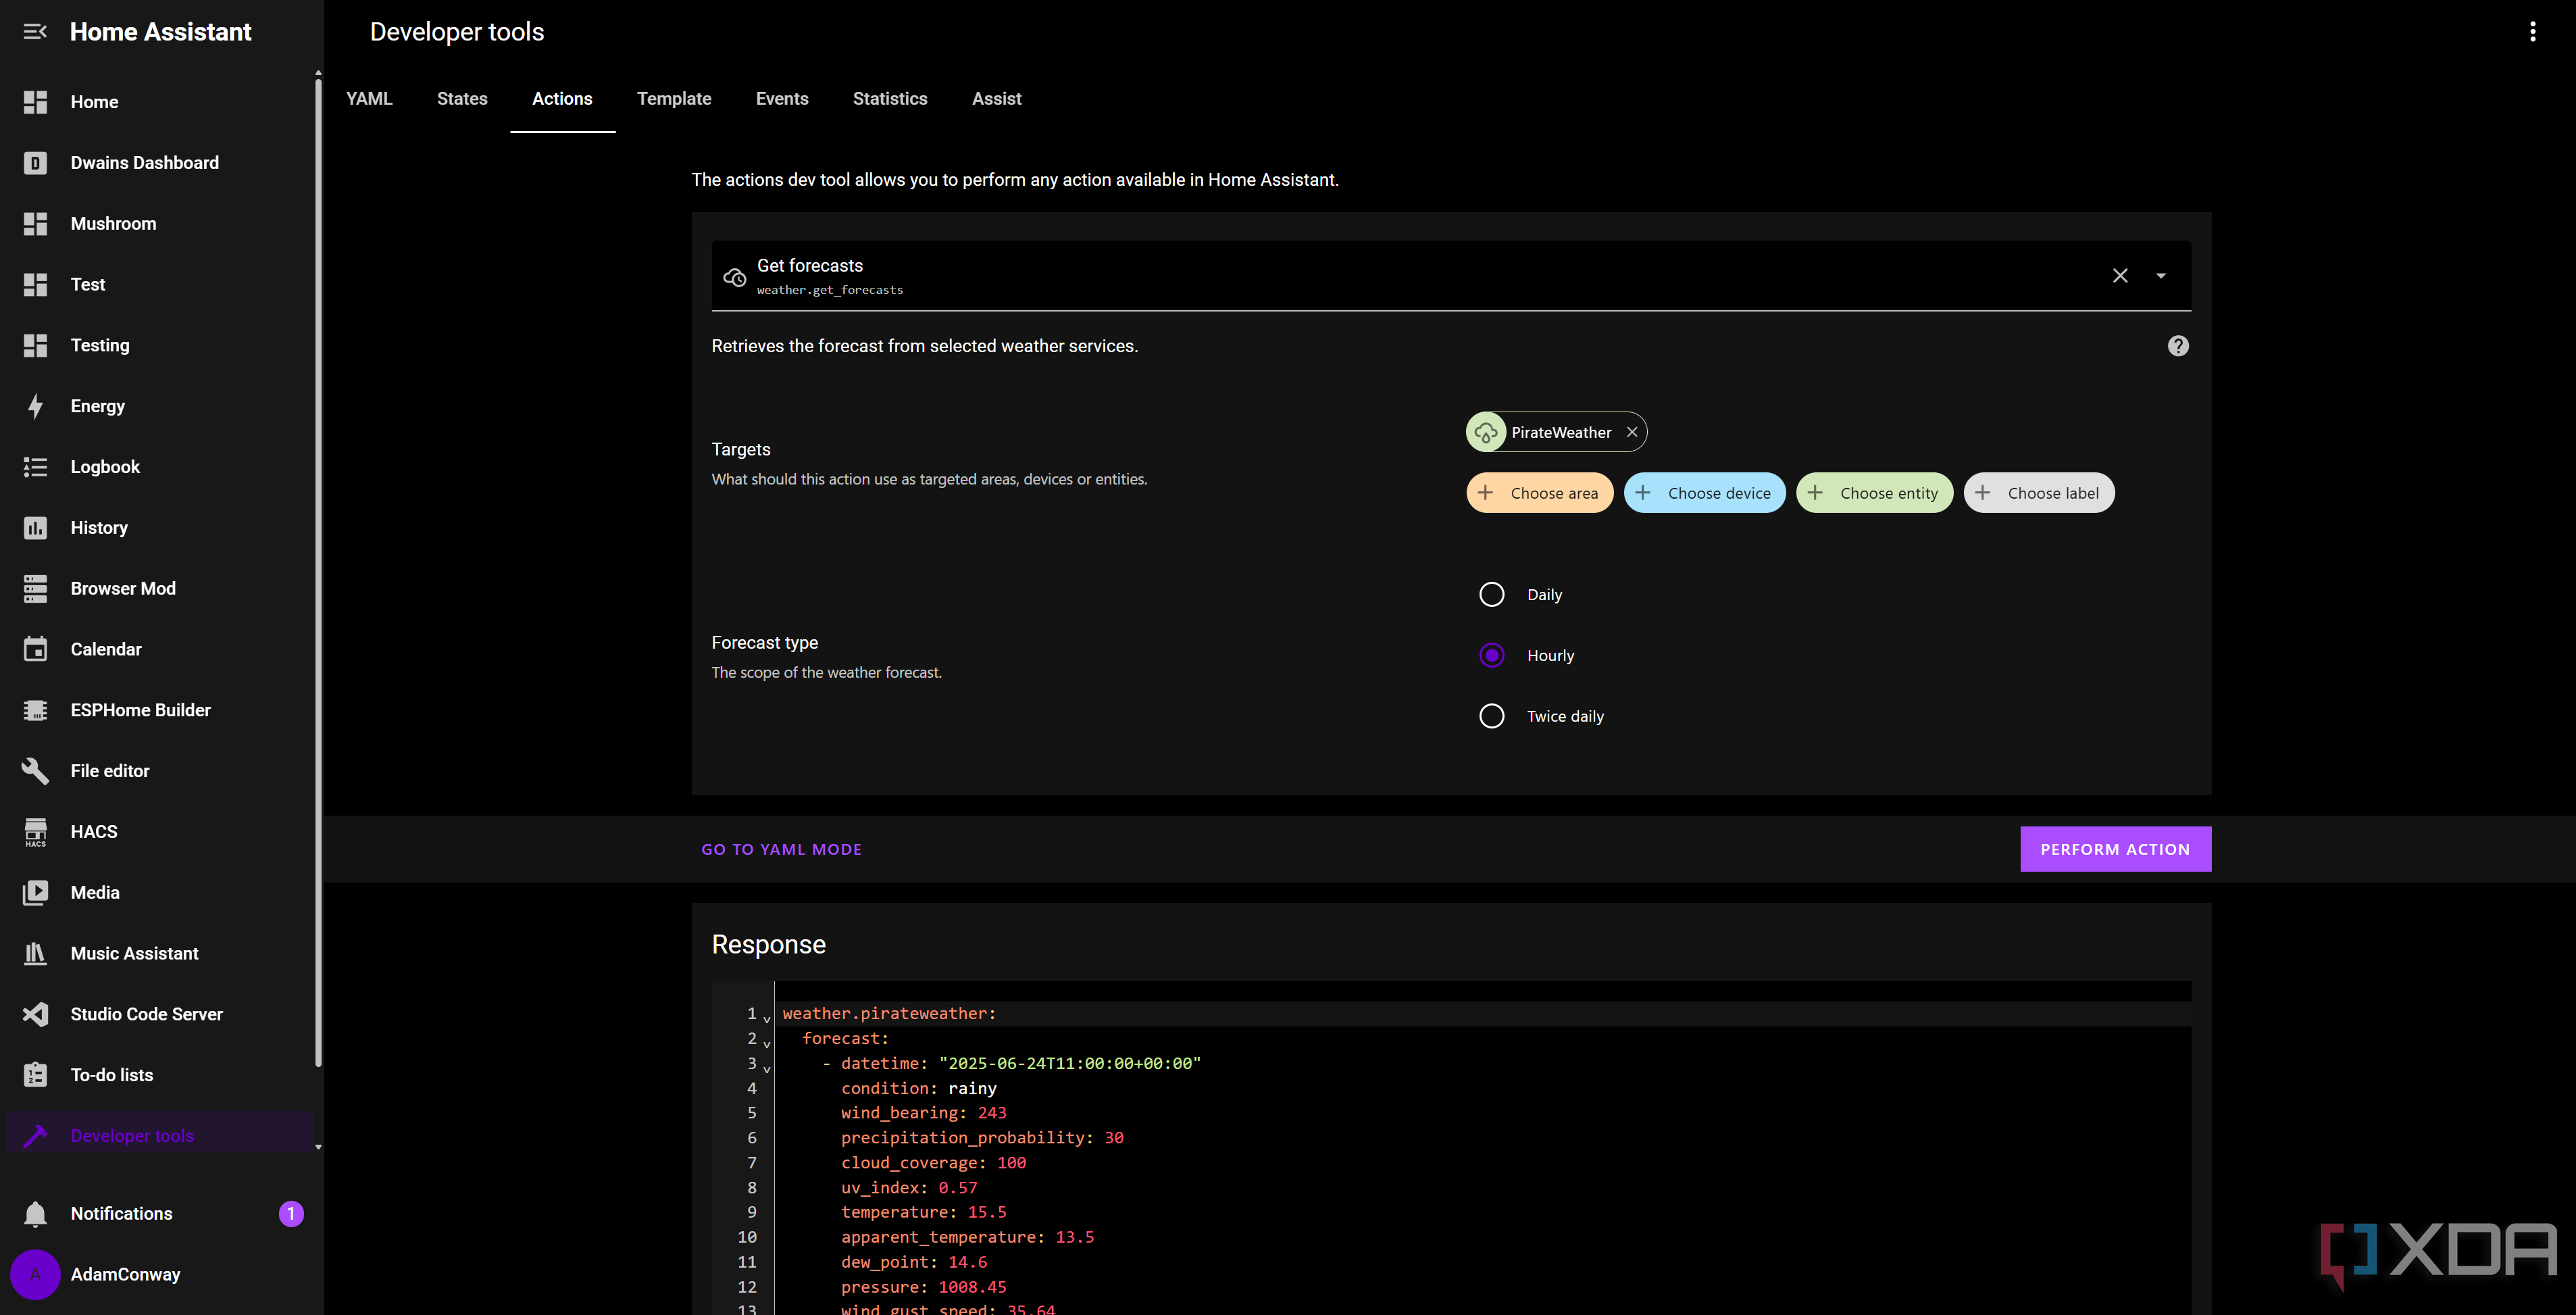Open the Media play icon
Image resolution: width=2576 pixels, height=1315 pixels.
click(35, 893)
